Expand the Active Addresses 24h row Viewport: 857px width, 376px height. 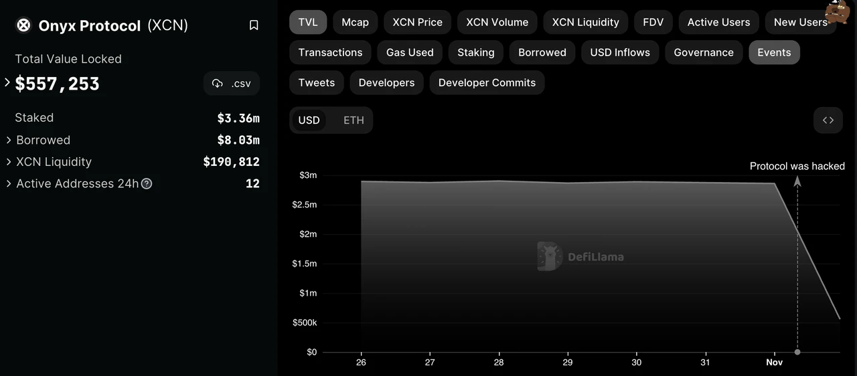tap(9, 183)
